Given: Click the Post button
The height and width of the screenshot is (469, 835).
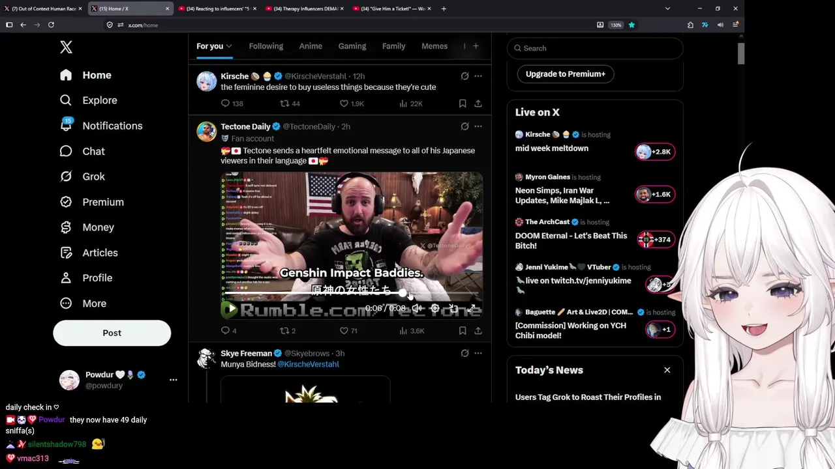Looking at the screenshot, I should (x=112, y=333).
